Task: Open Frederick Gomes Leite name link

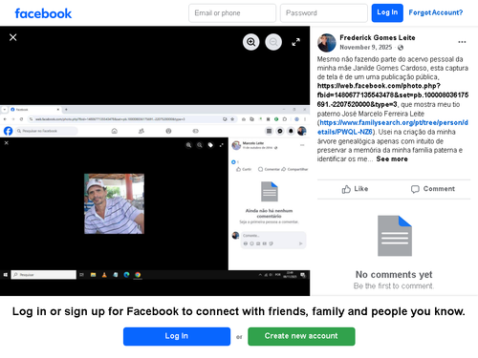Action: tap(378, 37)
